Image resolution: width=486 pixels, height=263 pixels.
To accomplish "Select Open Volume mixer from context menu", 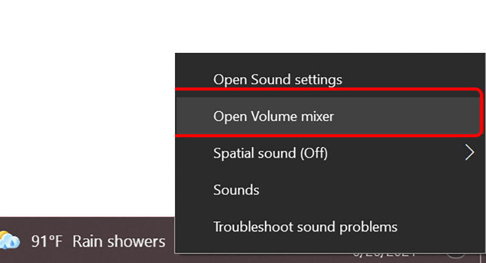I will [329, 116].
